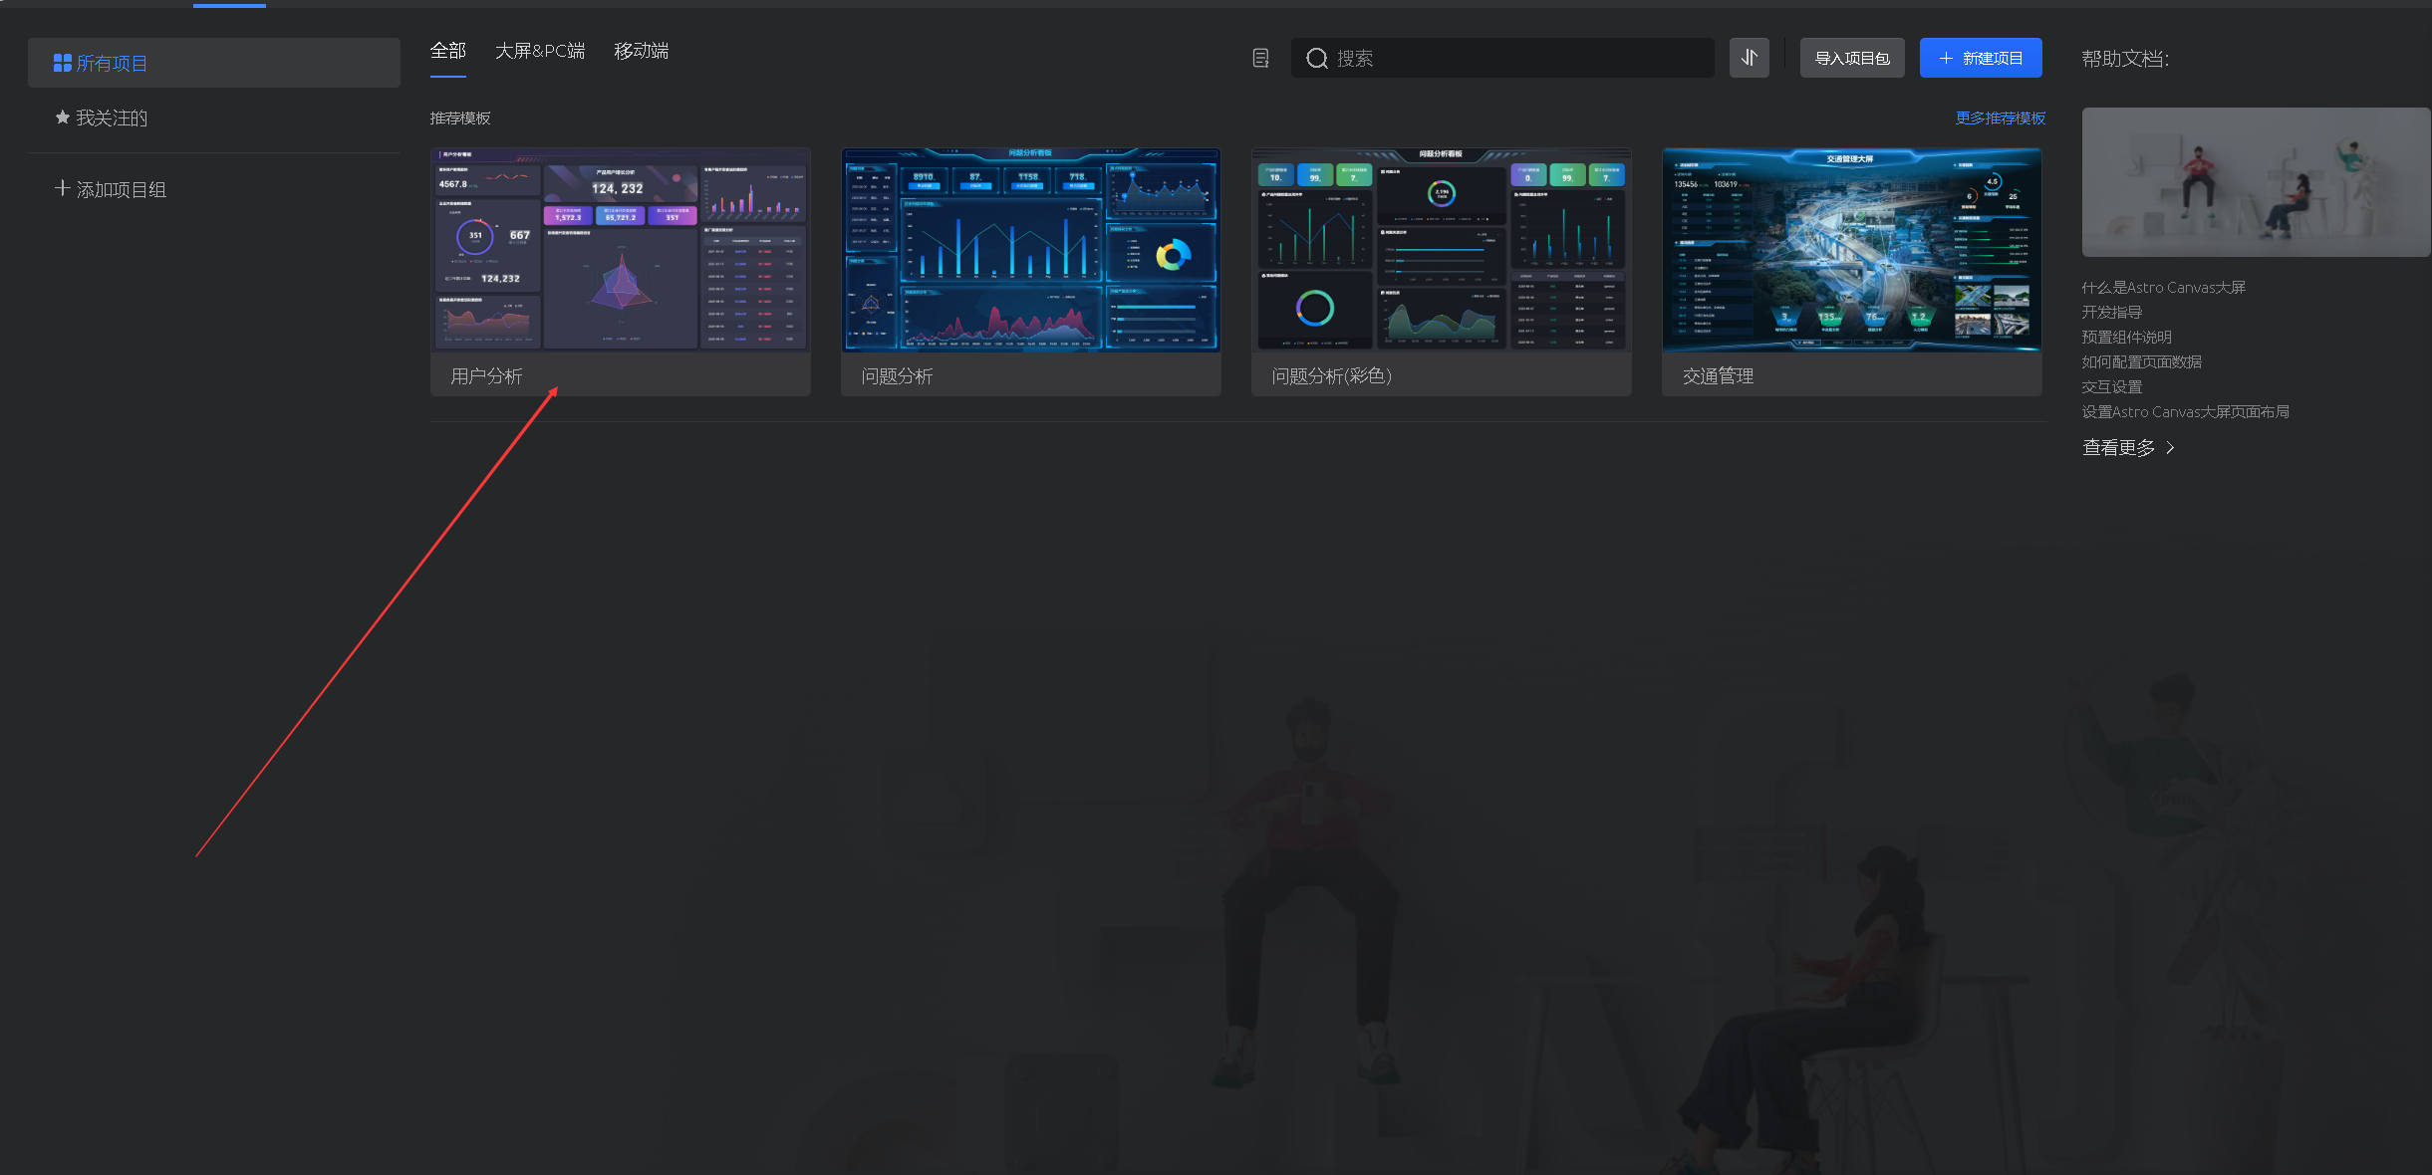The height and width of the screenshot is (1175, 2432).
Task: Click the sort order icon button
Action: [x=1749, y=58]
